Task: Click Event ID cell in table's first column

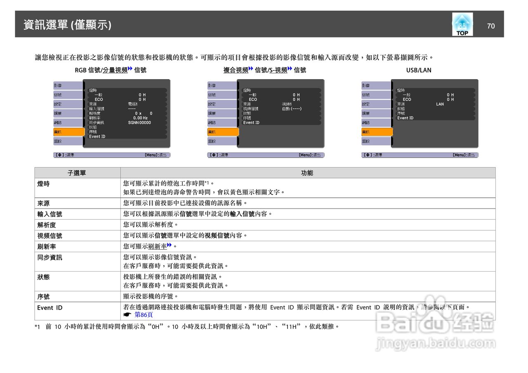Action: pos(78,311)
